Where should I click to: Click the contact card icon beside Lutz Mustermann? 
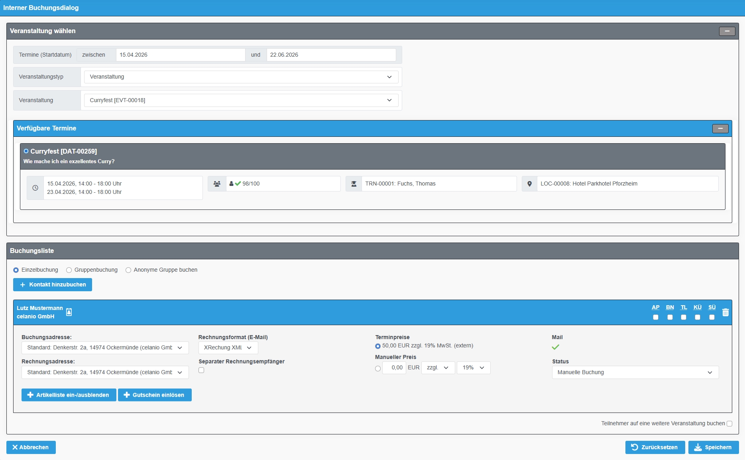tap(69, 312)
